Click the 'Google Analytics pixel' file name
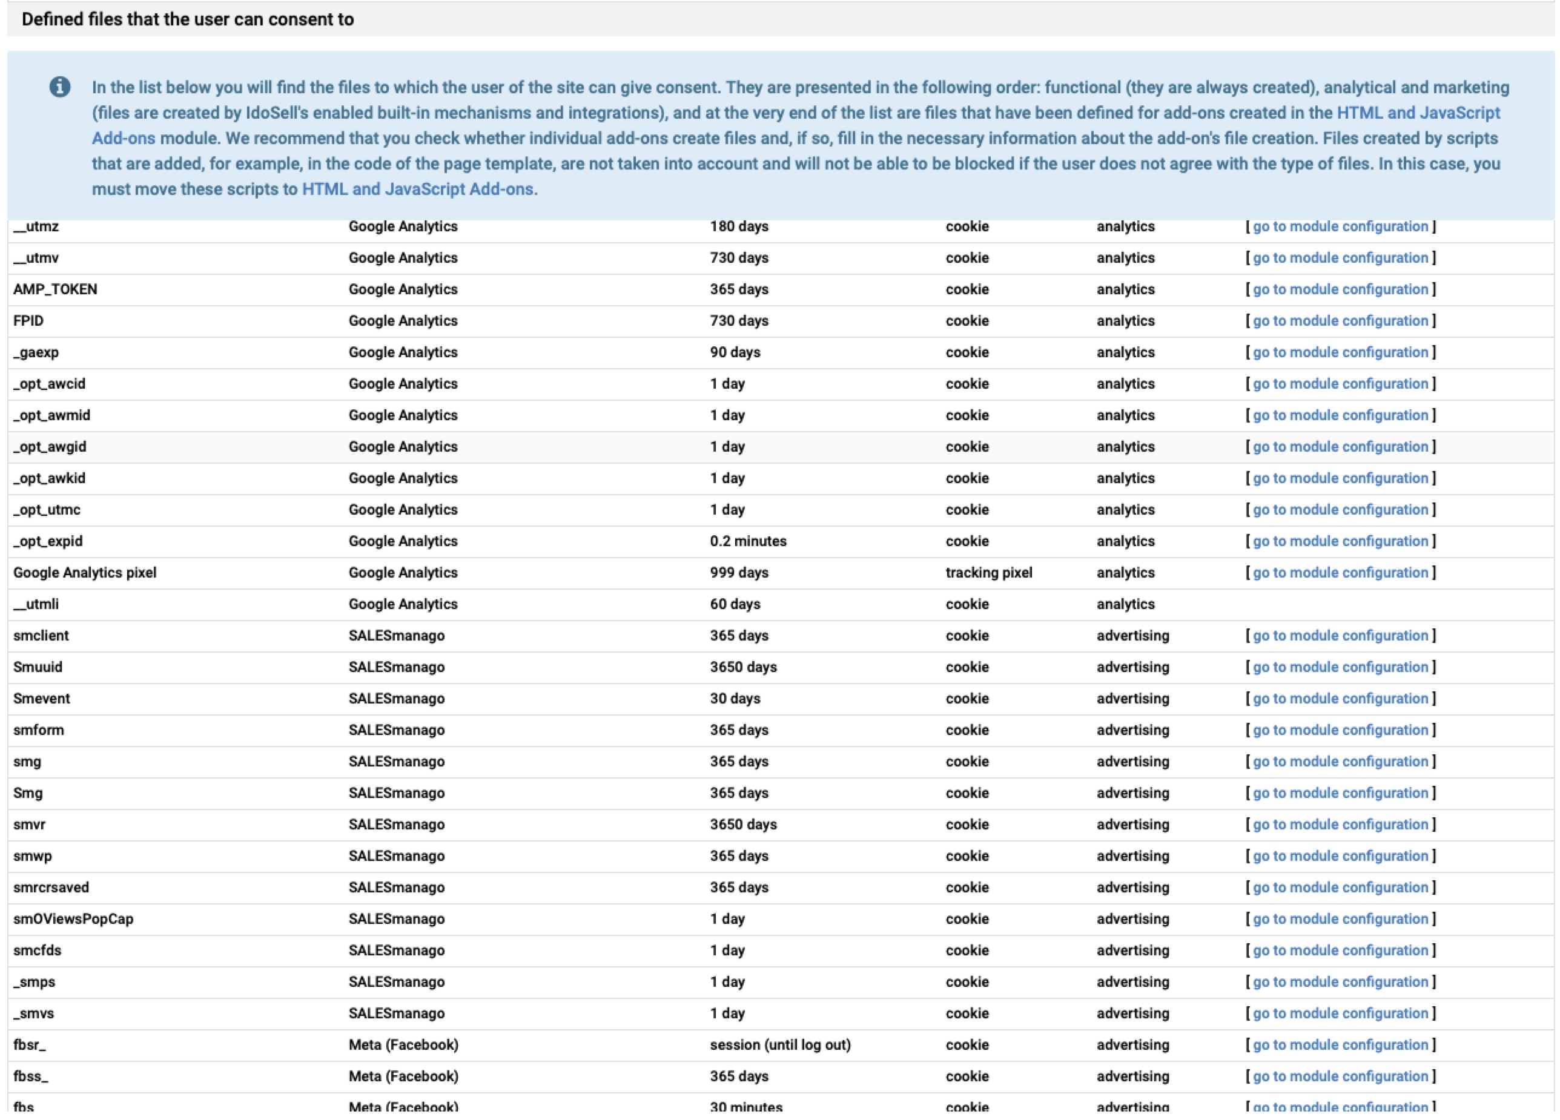The height and width of the screenshot is (1120, 1560). pos(85,573)
